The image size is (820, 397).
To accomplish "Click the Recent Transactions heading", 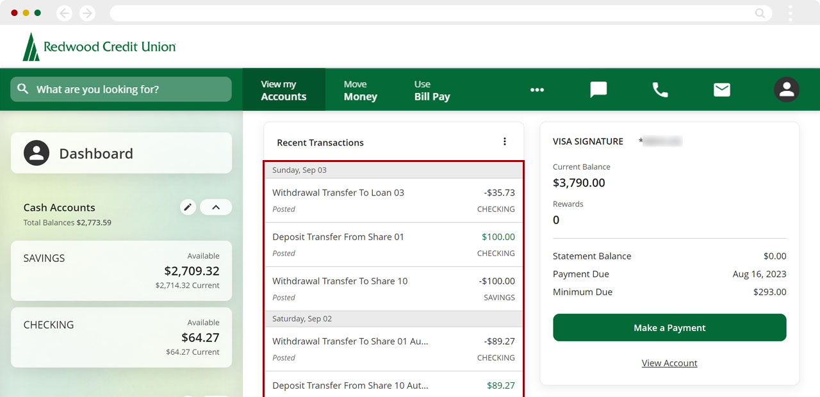I will click(320, 143).
